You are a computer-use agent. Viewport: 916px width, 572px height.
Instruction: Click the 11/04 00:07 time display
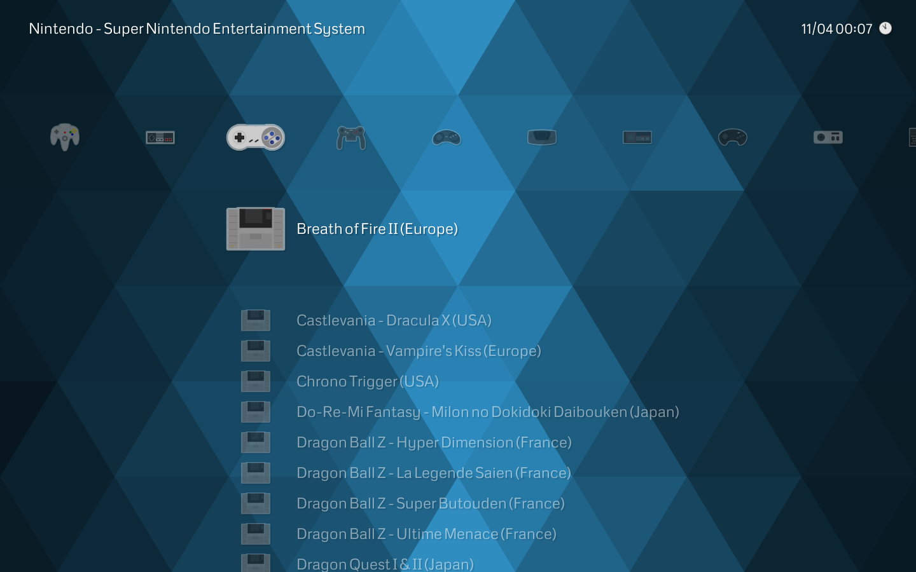point(836,29)
